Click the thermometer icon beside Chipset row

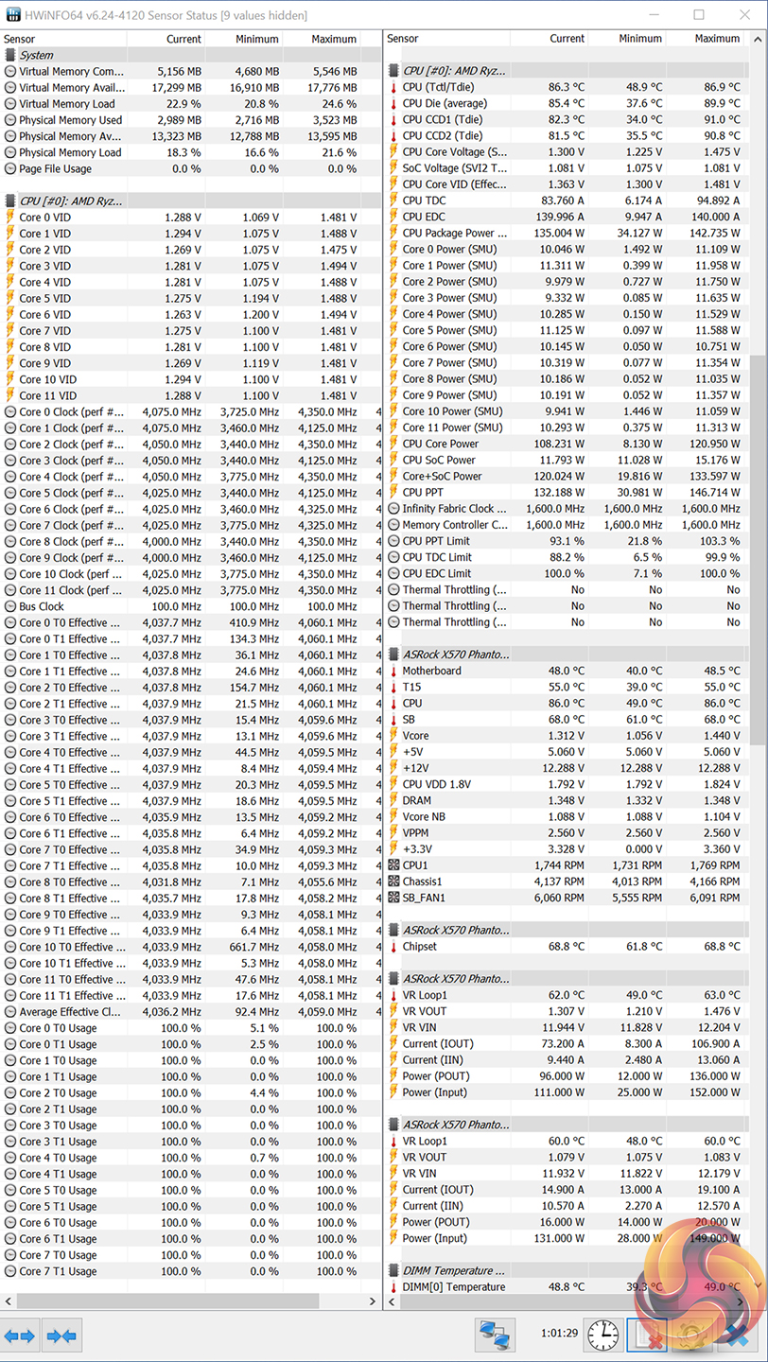[393, 947]
